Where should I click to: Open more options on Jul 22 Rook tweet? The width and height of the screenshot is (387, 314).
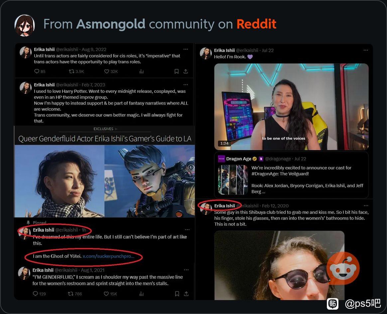click(366, 50)
